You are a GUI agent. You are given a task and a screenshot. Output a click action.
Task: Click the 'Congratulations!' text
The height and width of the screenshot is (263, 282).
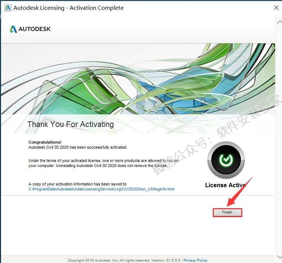pyautogui.click(x=45, y=142)
